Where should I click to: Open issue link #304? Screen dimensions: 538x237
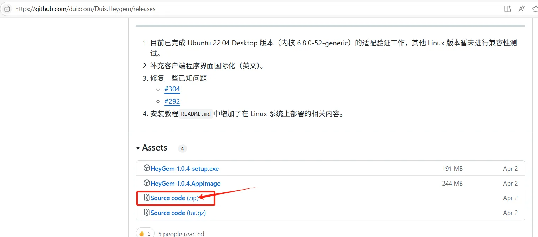pos(172,89)
